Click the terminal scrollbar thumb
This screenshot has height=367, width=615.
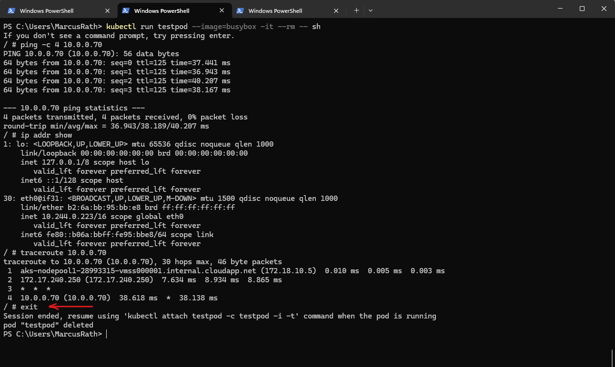tap(612, 357)
